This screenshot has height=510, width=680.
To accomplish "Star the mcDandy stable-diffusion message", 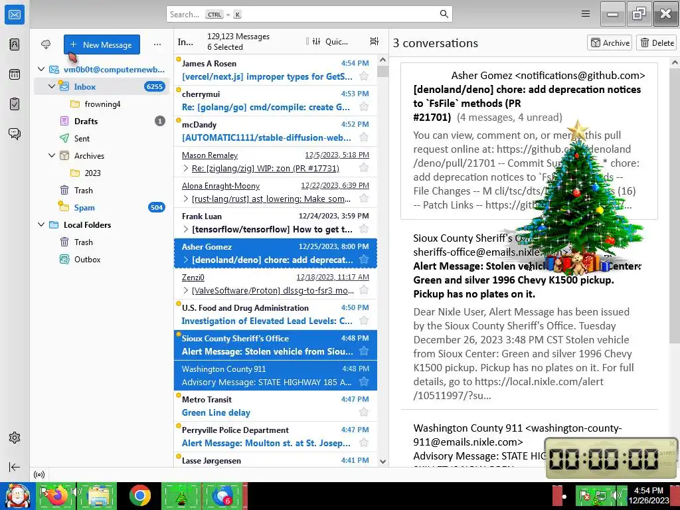I will 364,137.
